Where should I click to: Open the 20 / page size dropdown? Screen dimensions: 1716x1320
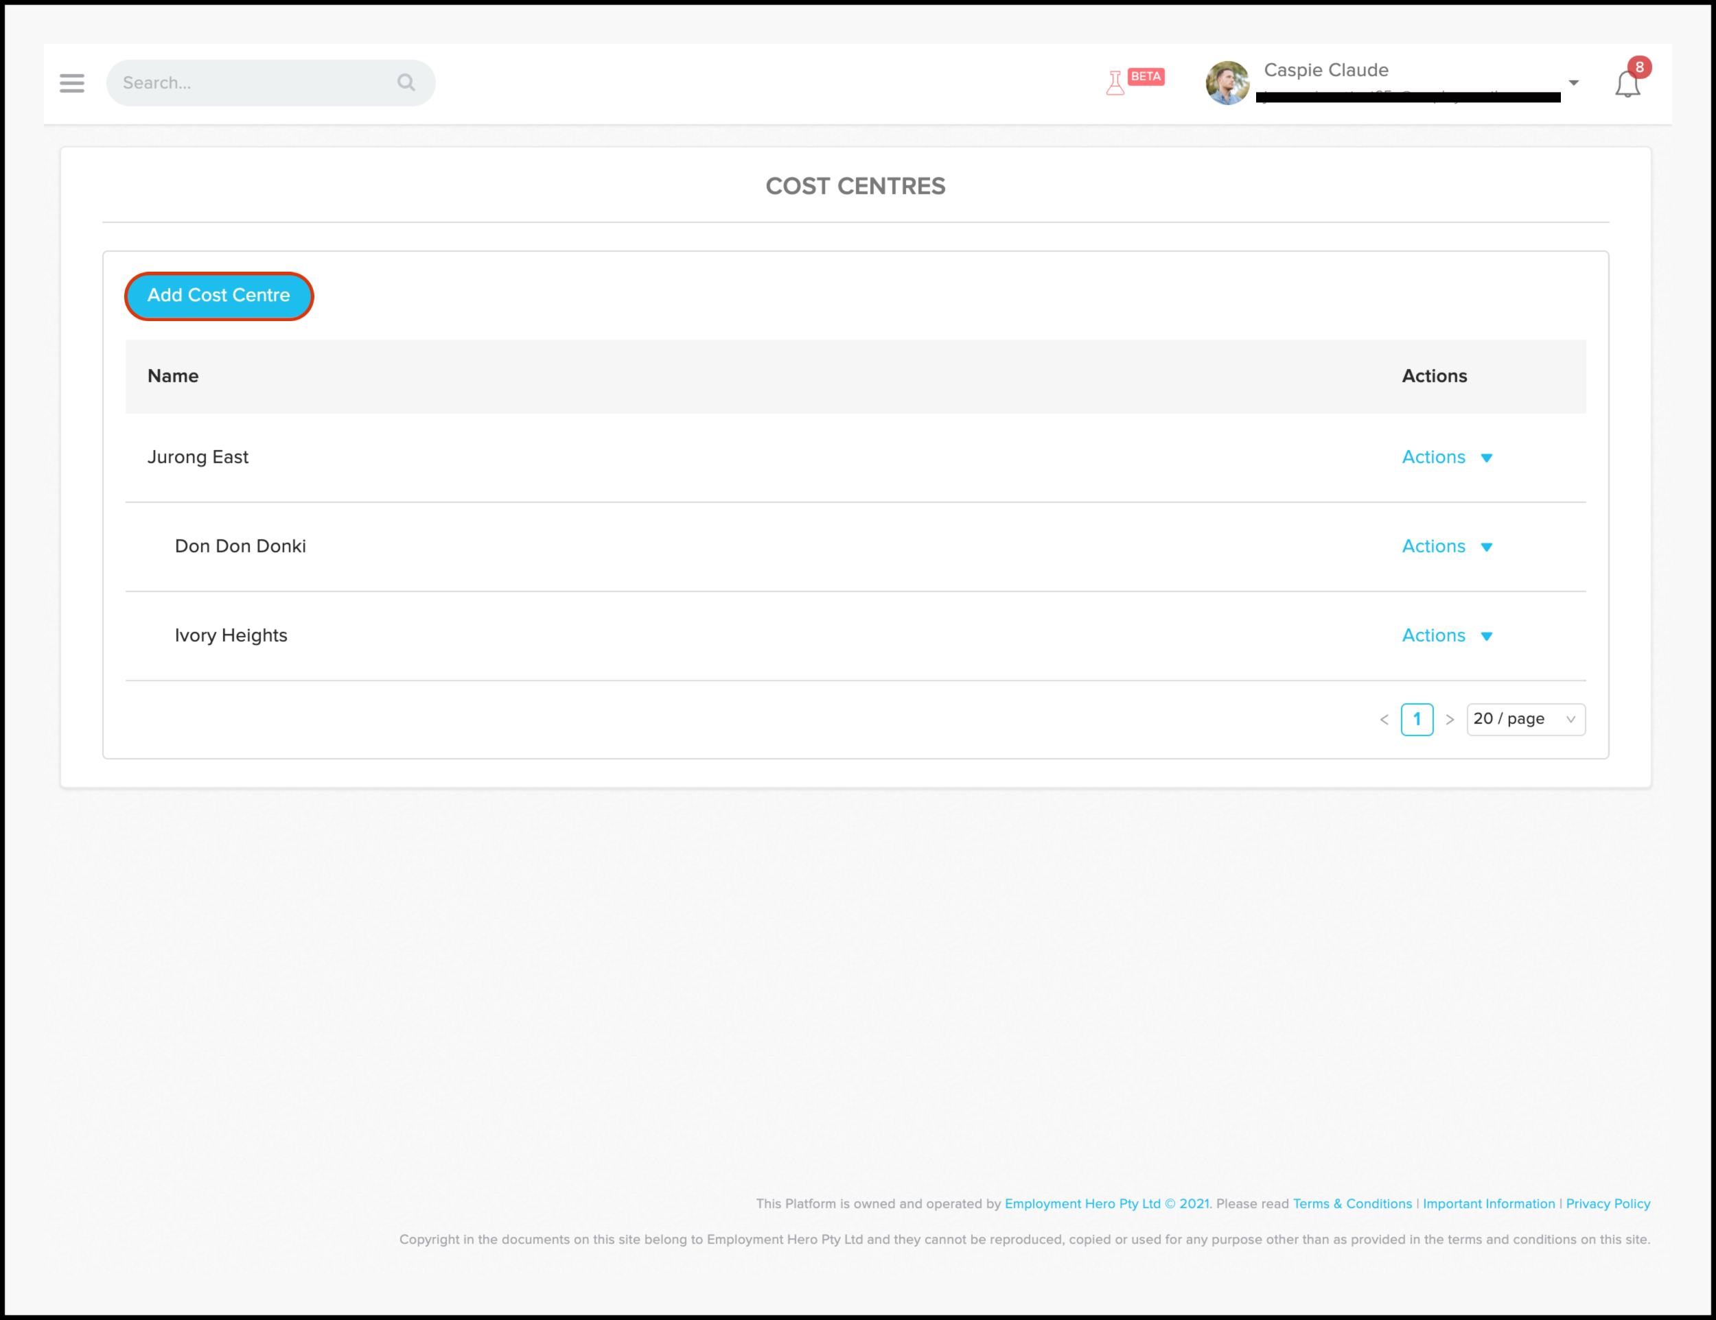pyautogui.click(x=1525, y=719)
